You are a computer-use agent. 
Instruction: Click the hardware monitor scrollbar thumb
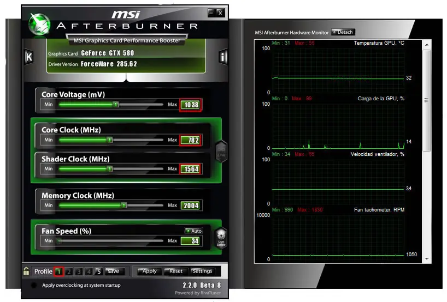click(427, 101)
